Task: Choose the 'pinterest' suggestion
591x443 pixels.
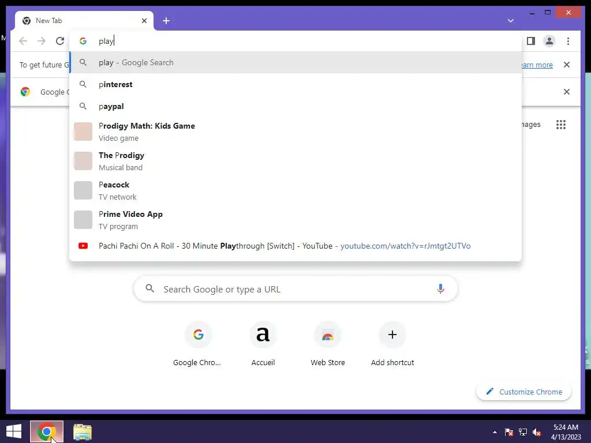Action: [x=295, y=84]
